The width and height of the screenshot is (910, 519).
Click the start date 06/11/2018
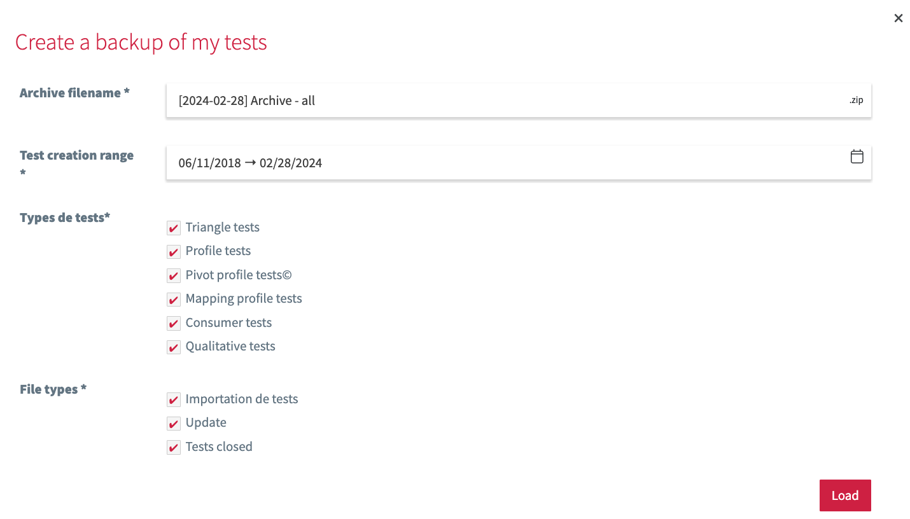pos(210,163)
